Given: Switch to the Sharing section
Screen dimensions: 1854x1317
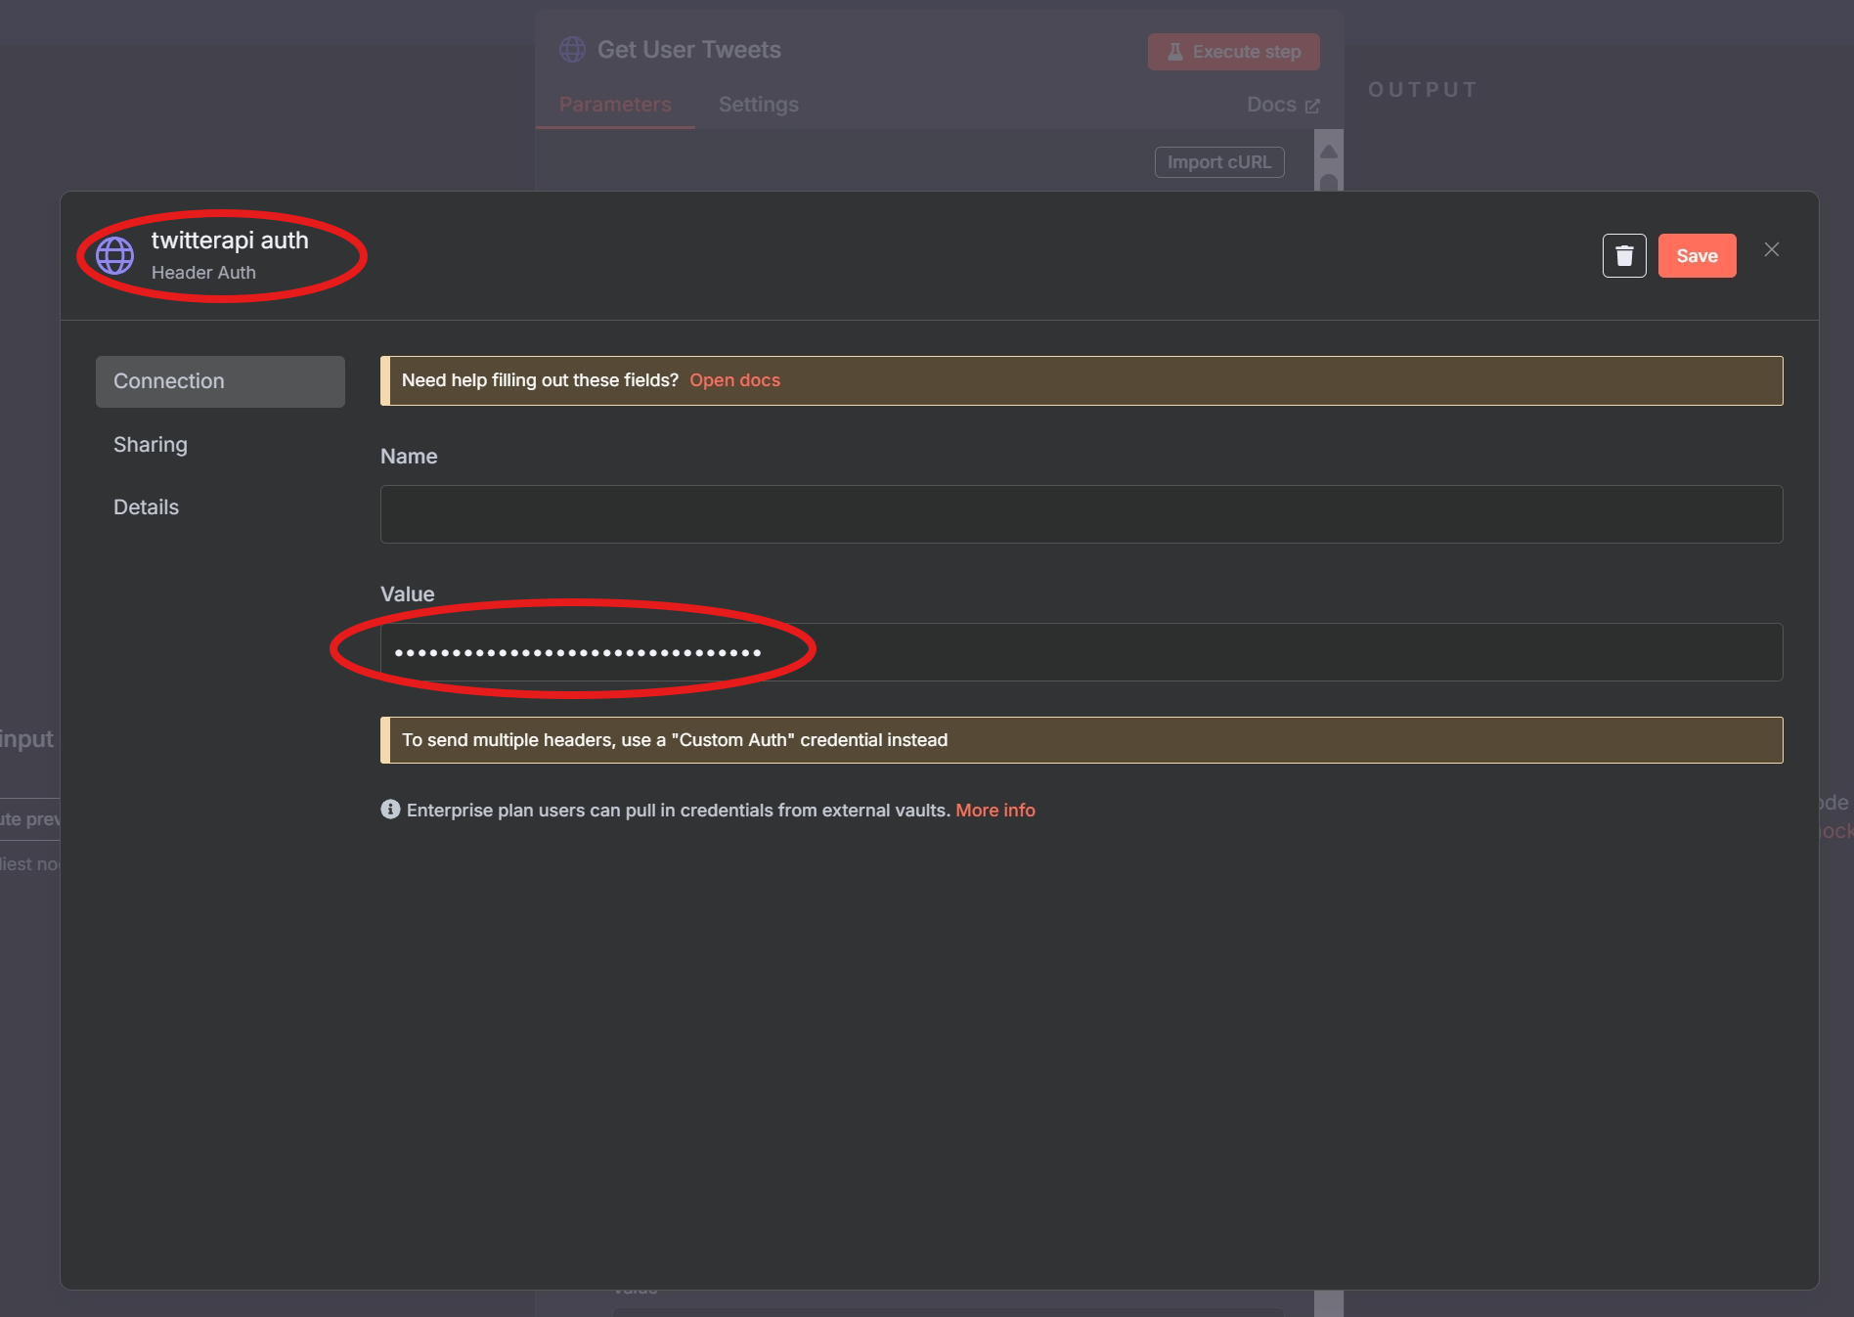Looking at the screenshot, I should click(x=151, y=445).
